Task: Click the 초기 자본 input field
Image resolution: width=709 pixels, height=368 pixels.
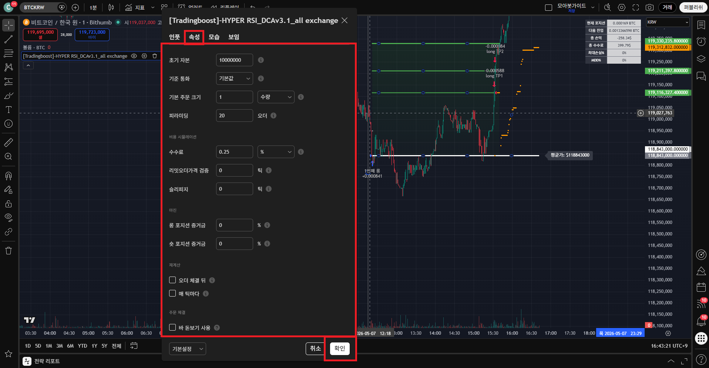Action: (235, 60)
